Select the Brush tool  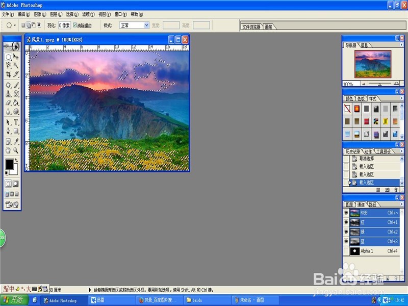click(x=16, y=85)
